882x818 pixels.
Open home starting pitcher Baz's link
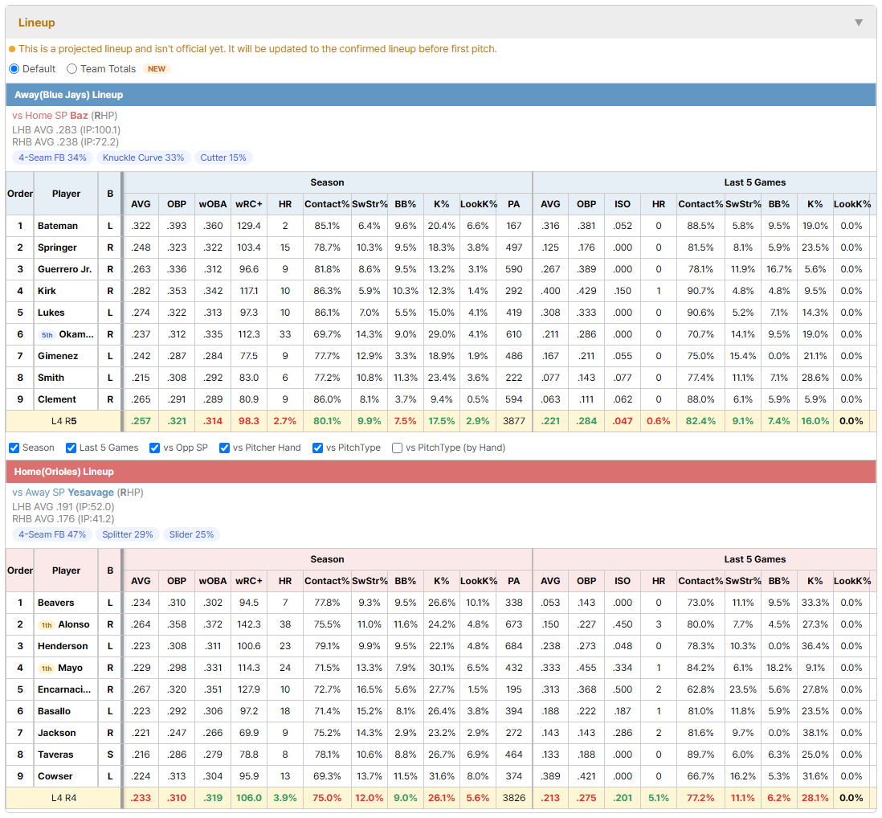(79, 116)
